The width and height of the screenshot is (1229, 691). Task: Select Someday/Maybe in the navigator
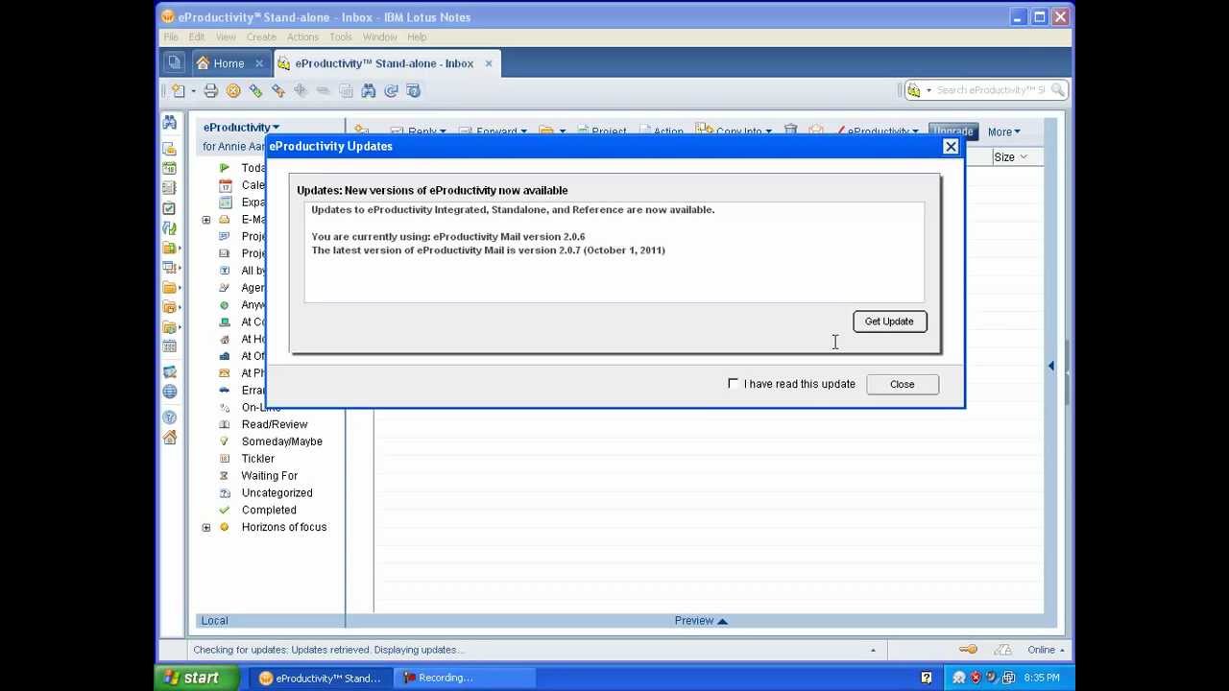click(282, 441)
